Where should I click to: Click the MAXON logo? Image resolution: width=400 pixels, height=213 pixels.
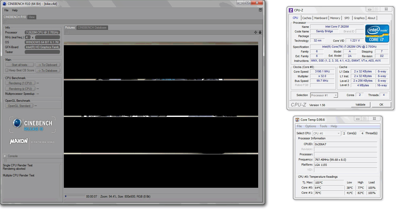[19, 141]
